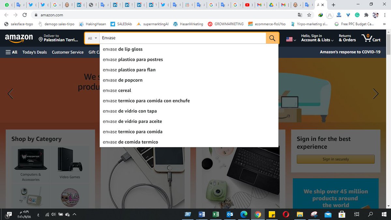Open the country flag language selector
Screen dimensions: 391x220
pyautogui.click(x=291, y=39)
